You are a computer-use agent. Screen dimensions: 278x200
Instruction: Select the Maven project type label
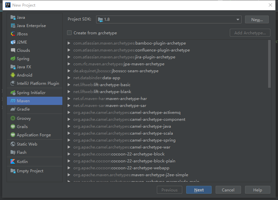pyautogui.click(x=23, y=101)
